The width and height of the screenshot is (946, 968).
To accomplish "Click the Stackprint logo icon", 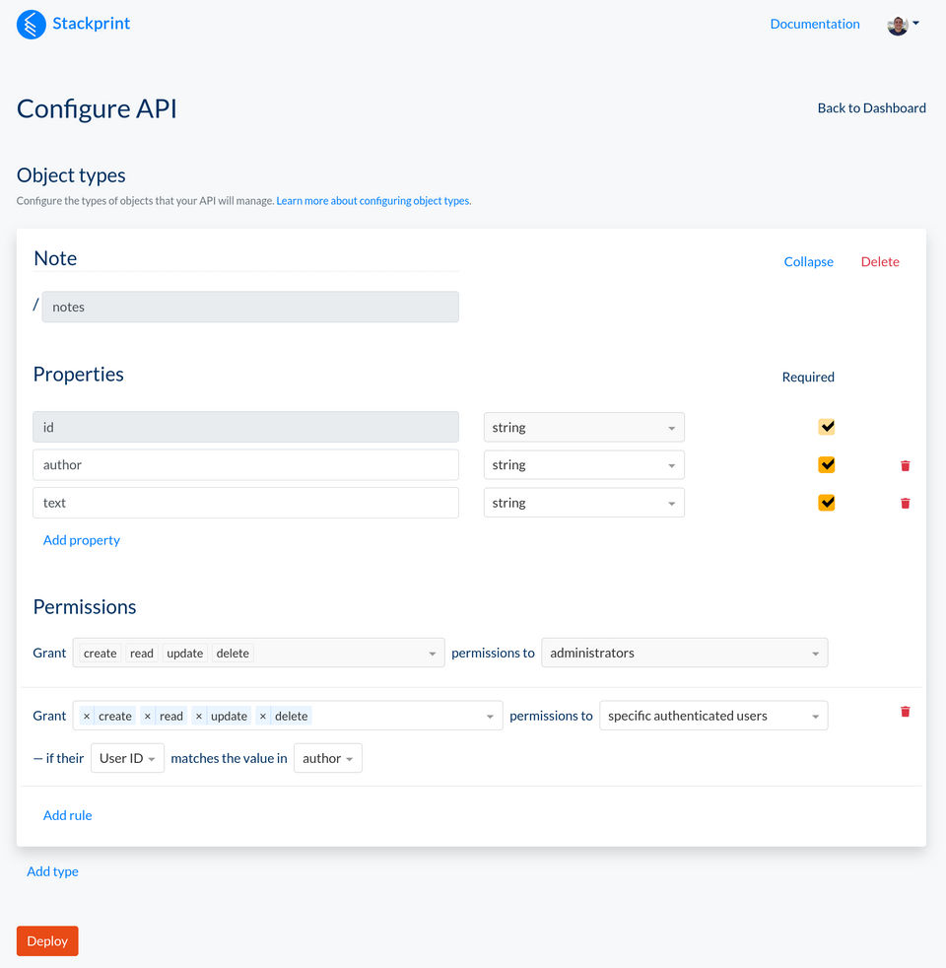I will tap(31, 25).
